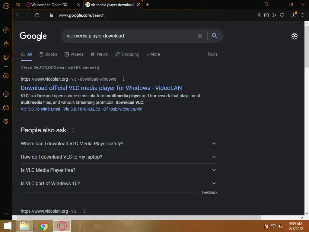Switch to Welcome to Opera GX tab
This screenshot has width=309, height=232.
pos(49,5)
